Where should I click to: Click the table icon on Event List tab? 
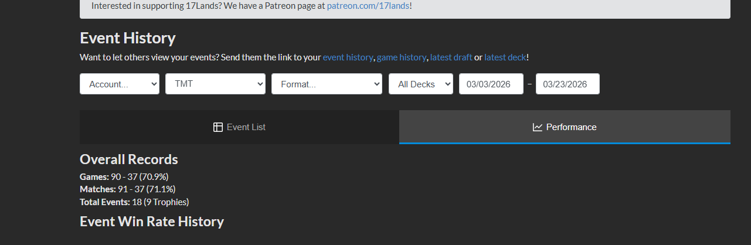pos(218,127)
